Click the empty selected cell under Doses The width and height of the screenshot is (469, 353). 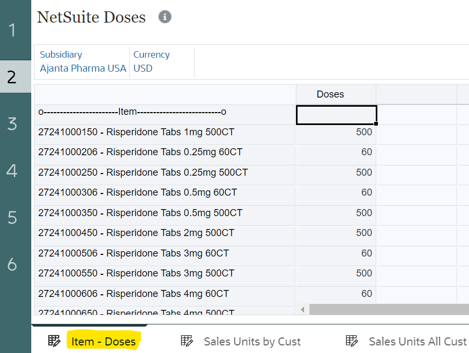pyautogui.click(x=336, y=114)
